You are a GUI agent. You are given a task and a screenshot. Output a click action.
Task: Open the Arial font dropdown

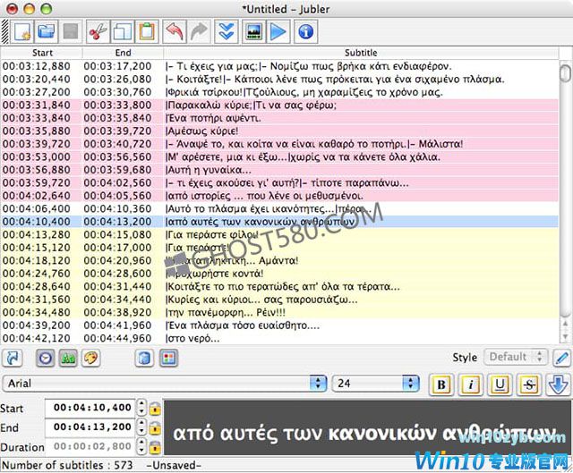165,384
